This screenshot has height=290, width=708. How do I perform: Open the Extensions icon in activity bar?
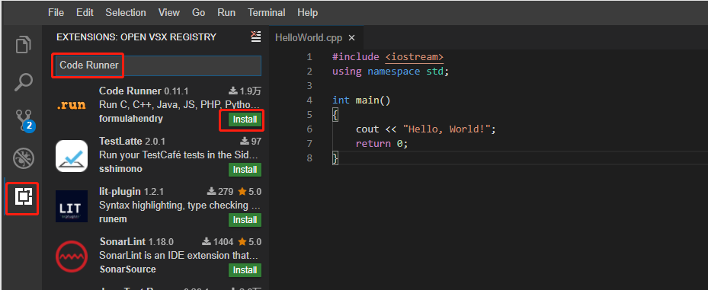[24, 196]
